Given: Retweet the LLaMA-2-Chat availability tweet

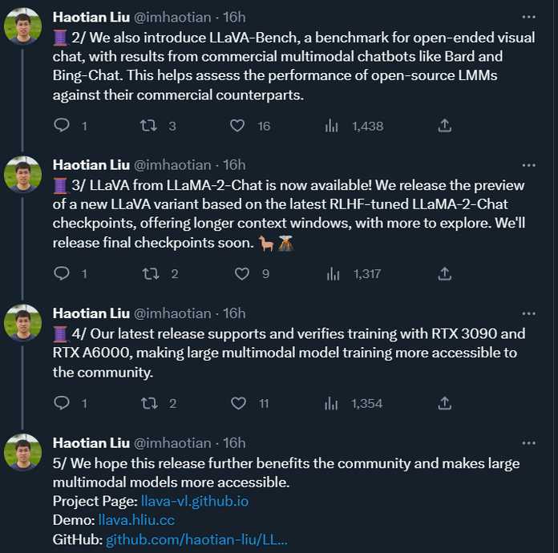Looking at the screenshot, I should click(x=151, y=273).
